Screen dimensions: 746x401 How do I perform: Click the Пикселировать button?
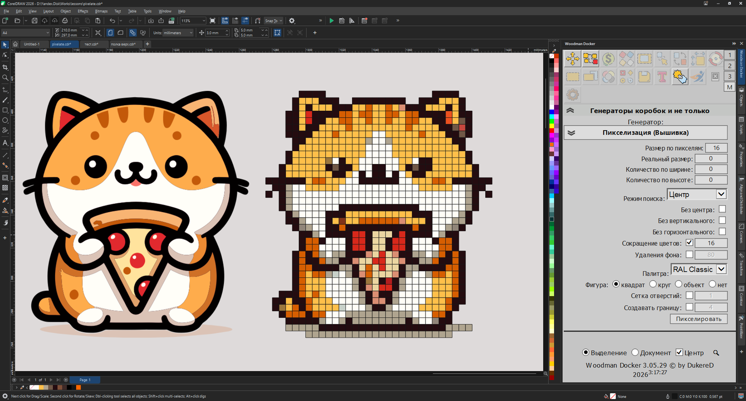click(698, 319)
